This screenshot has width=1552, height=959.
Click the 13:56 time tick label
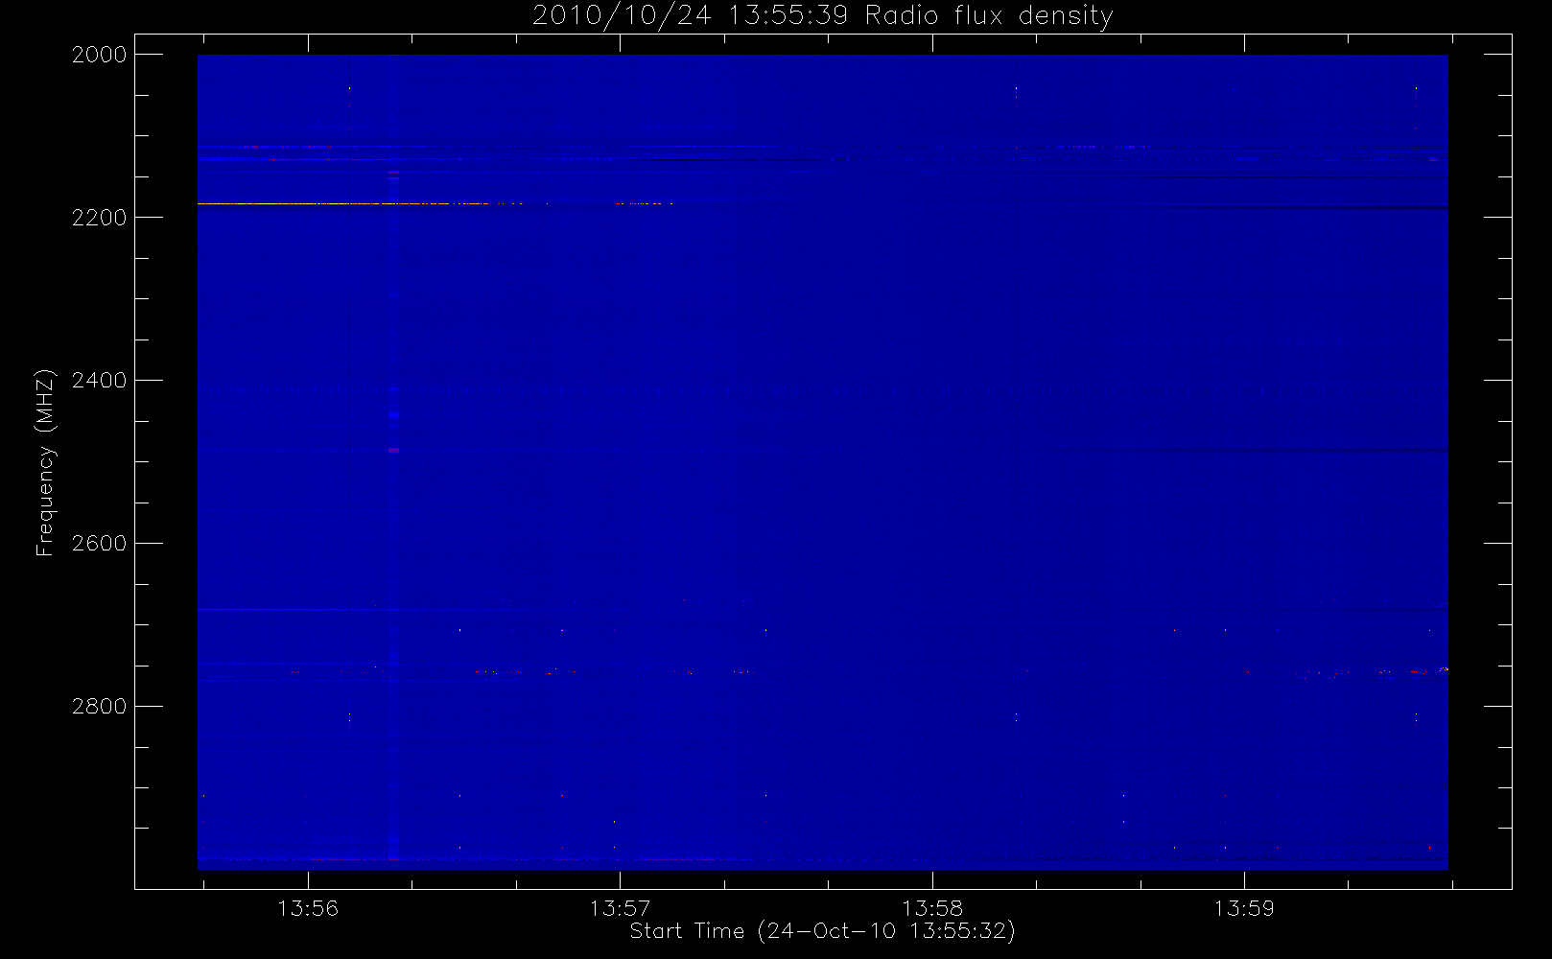(x=308, y=908)
